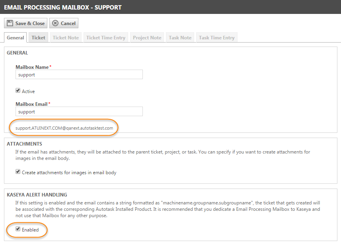
Task: Click the Mailbox Name label
Action: (x=32, y=67)
